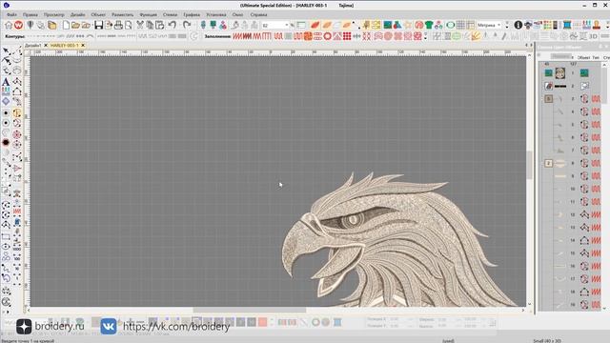Screen dimensions: 610x343
Task: Open the Файл menu
Action: click(x=11, y=15)
